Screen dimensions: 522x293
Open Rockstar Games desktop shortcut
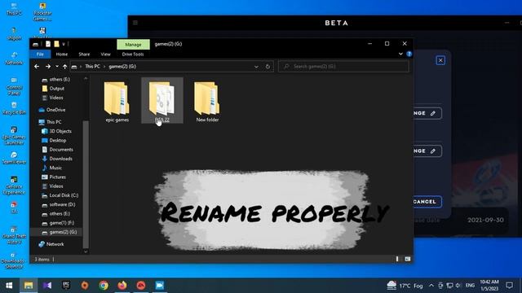(x=42, y=12)
